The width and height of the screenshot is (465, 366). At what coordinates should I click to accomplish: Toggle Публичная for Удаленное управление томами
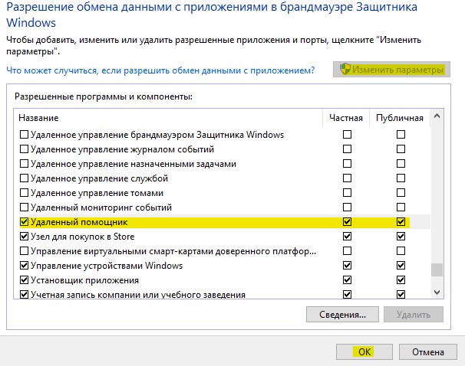point(401,193)
